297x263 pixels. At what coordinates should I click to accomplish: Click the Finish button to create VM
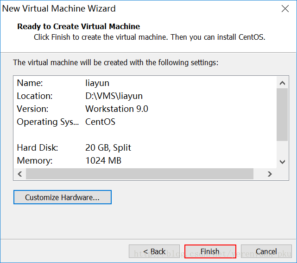coord(210,251)
